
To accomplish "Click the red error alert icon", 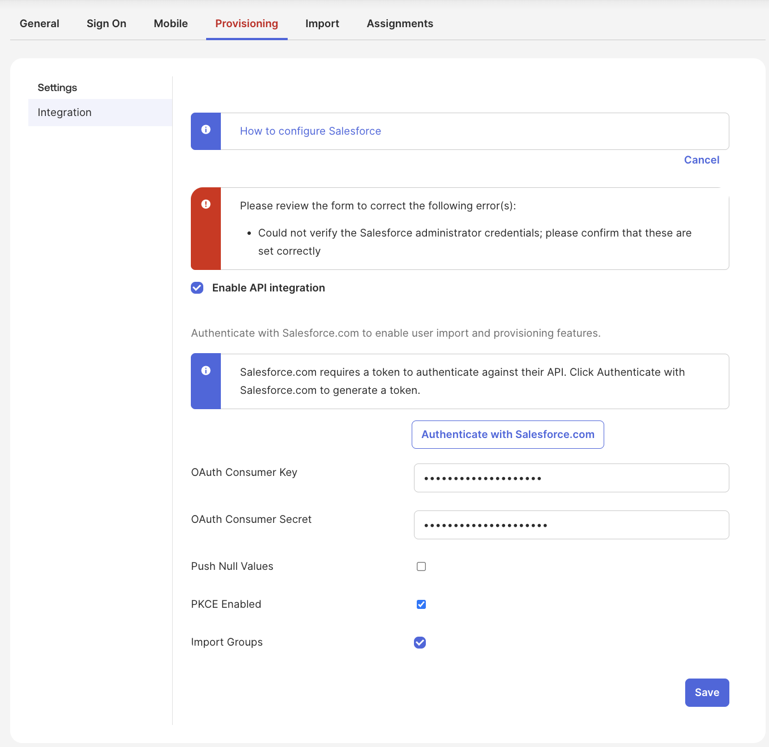I will coord(206,204).
